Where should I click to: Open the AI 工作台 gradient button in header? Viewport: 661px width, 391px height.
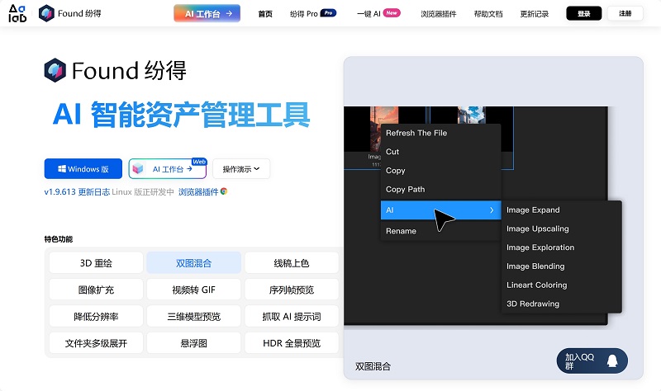pos(207,13)
